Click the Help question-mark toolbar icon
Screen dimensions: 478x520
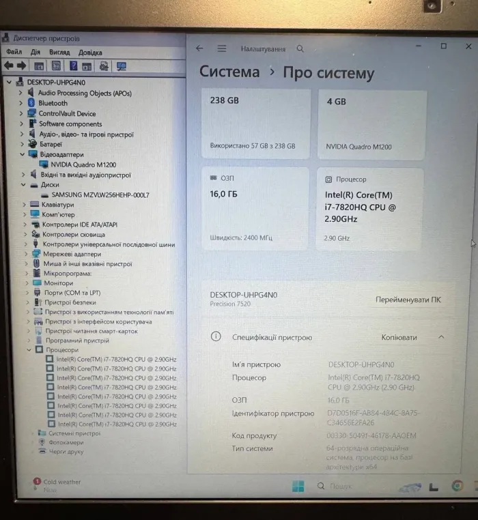coord(73,66)
